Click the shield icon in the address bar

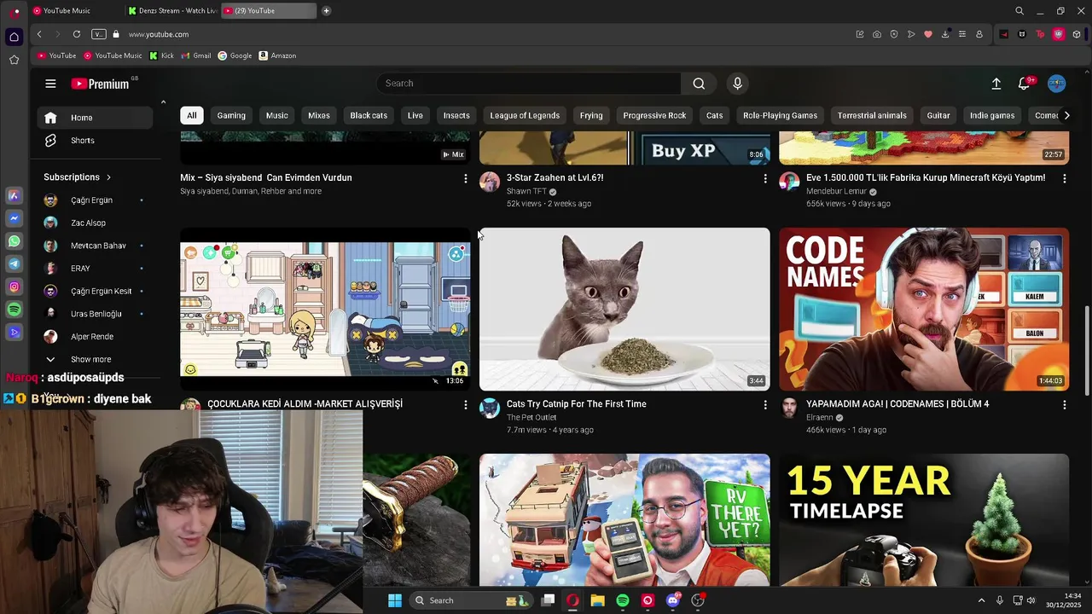click(894, 34)
